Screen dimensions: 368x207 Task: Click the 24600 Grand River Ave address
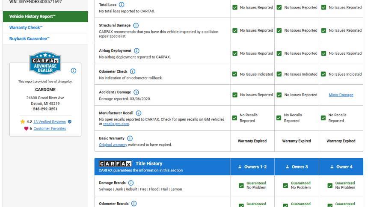click(45, 98)
